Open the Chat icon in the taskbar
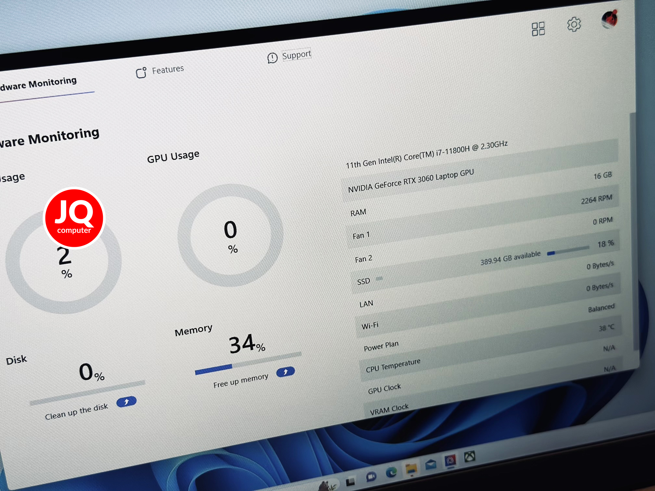 371,477
